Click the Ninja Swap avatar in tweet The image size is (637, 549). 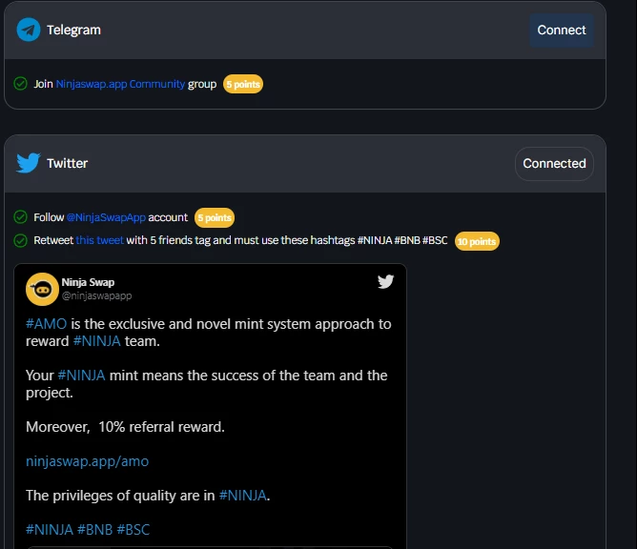pos(42,289)
